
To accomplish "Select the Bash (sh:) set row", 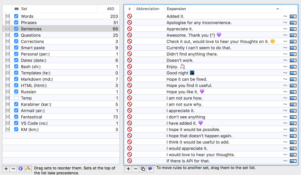I will pos(61,67).
